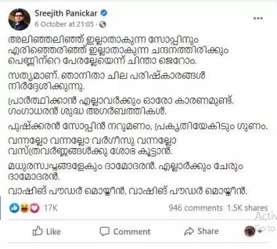Open the three-dot post options menu

click(x=258, y=18)
